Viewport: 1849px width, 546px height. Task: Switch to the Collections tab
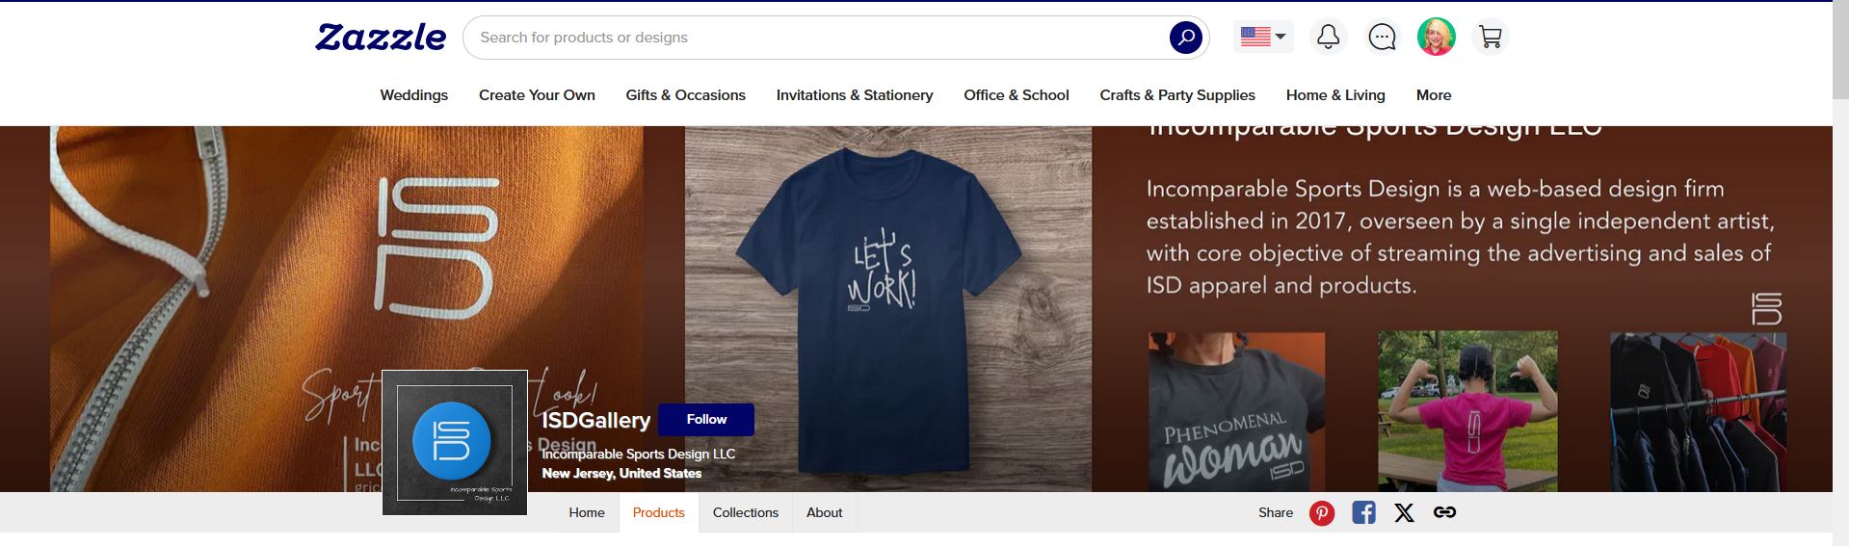point(745,513)
